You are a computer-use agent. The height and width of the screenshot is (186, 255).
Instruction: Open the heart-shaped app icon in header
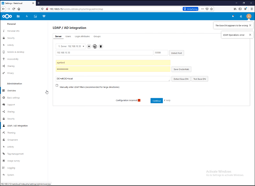tap(44, 16)
